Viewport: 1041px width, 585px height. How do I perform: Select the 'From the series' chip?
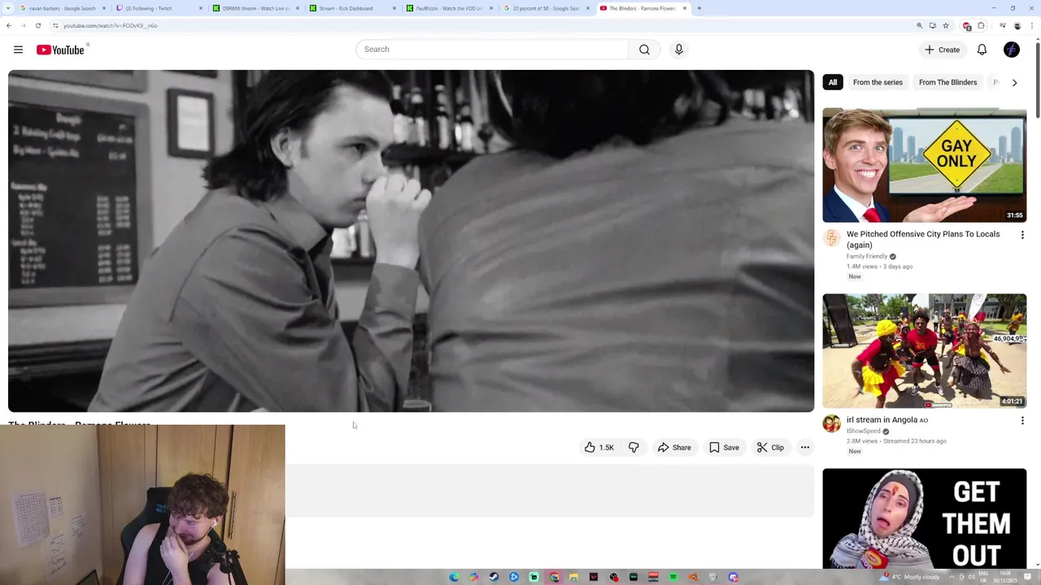(x=878, y=82)
